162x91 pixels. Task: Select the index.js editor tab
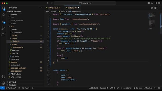71,8
